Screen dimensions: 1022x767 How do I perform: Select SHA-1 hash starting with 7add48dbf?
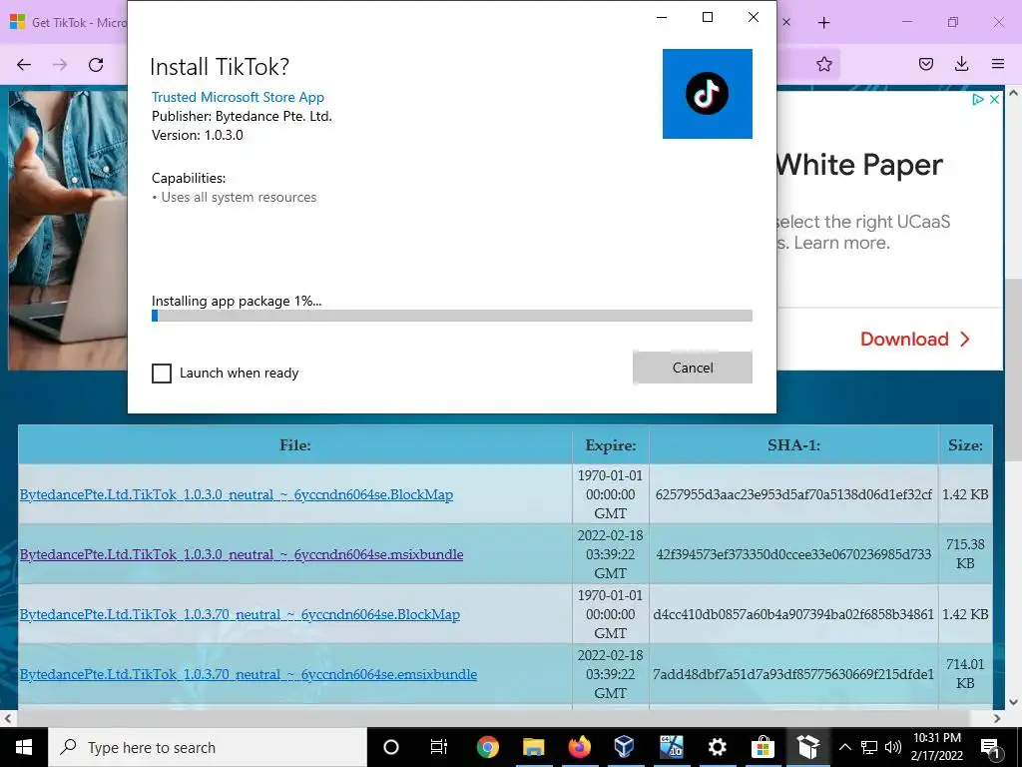(x=793, y=674)
